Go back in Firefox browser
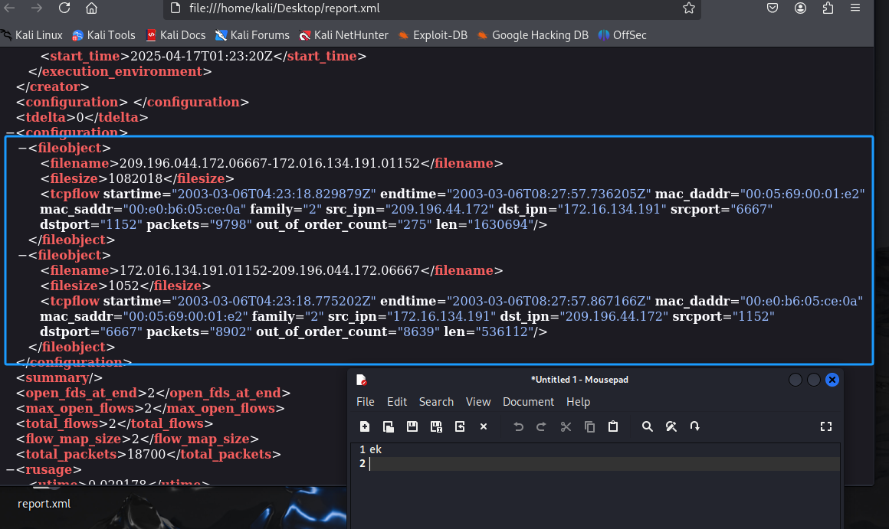Screen dimensions: 889x529 point(9,8)
